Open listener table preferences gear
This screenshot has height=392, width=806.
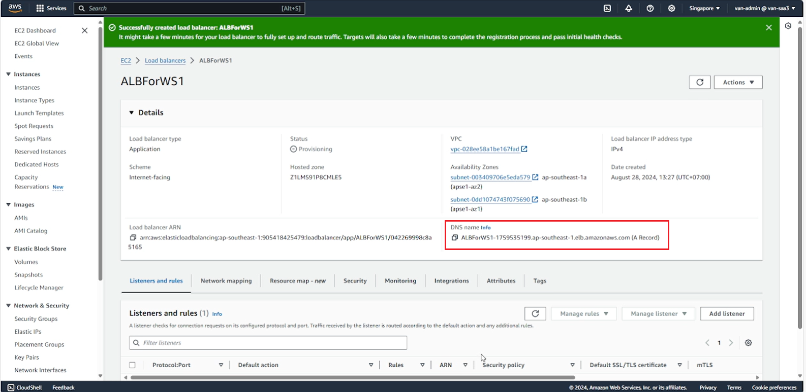[x=748, y=343]
